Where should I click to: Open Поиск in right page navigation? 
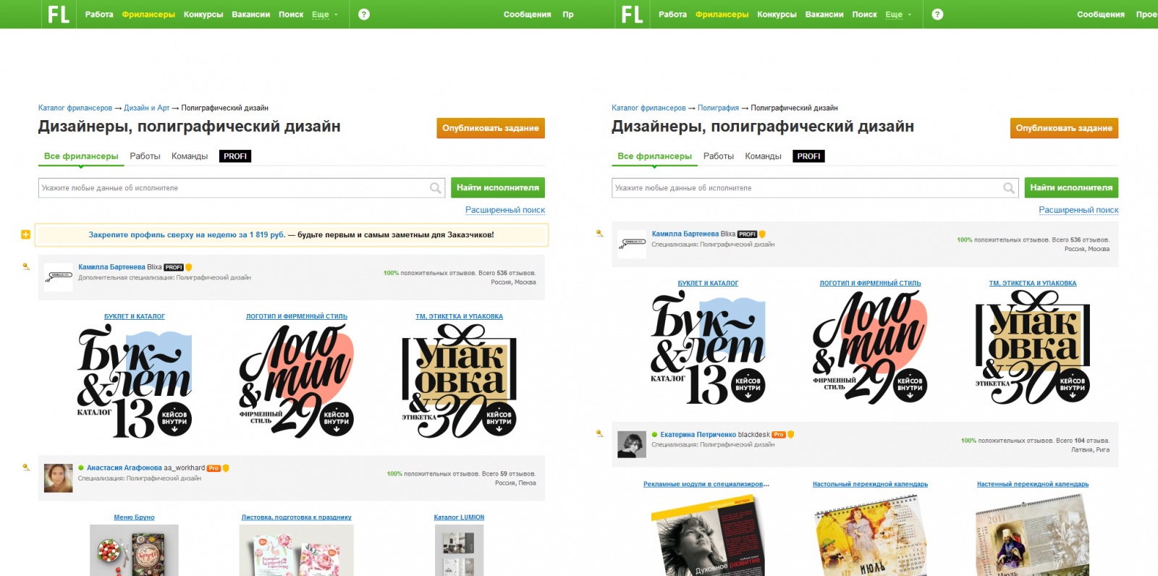coord(864,14)
